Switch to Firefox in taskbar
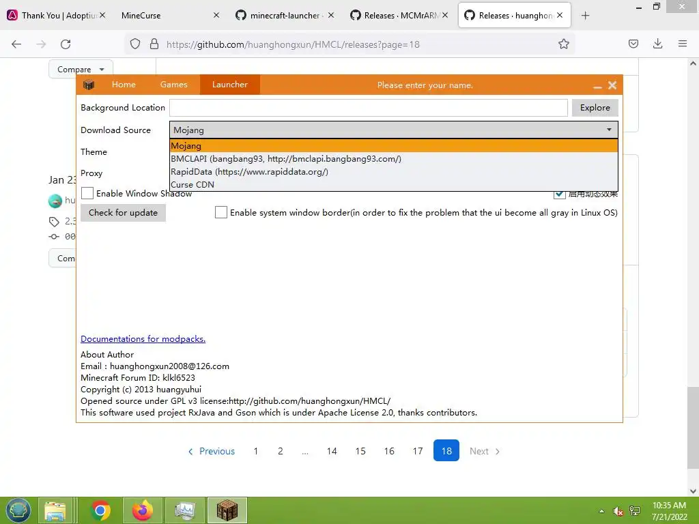 [x=142, y=510]
